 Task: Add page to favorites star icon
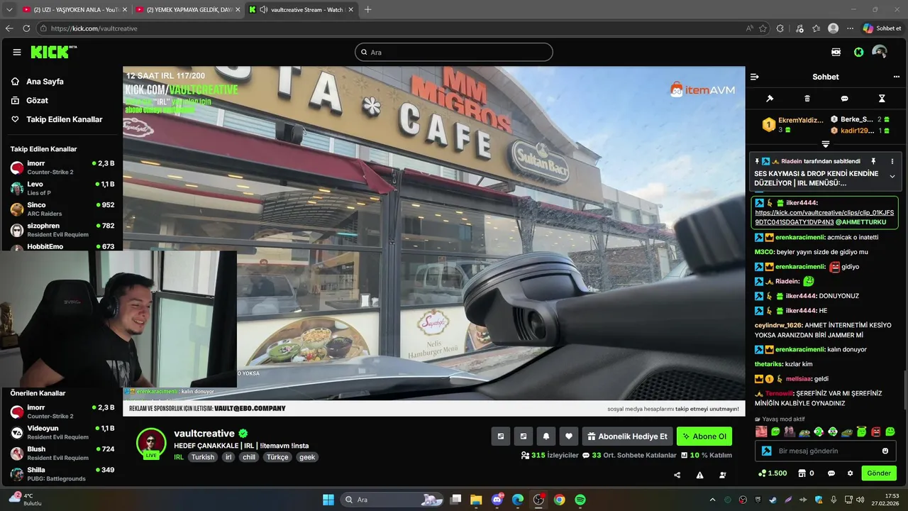[x=763, y=28]
